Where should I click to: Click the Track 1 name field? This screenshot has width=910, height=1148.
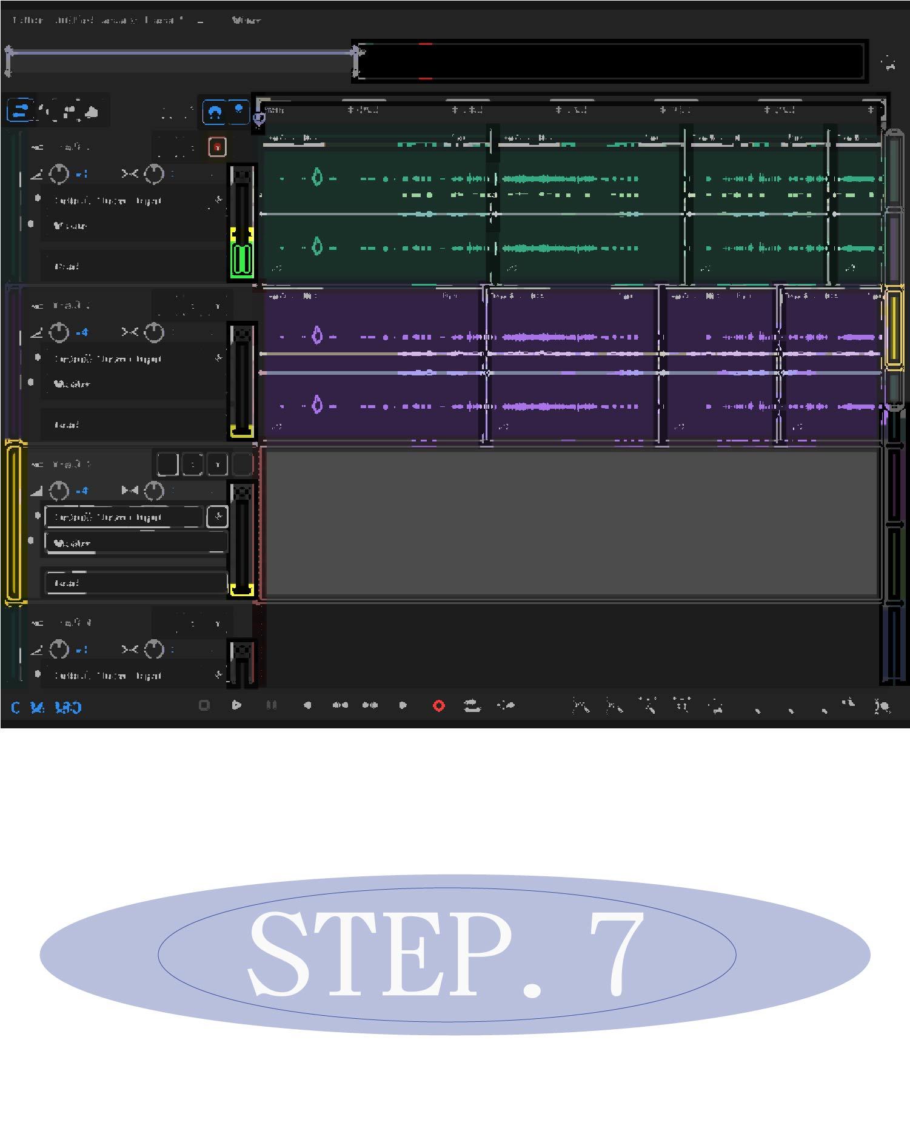click(x=75, y=147)
